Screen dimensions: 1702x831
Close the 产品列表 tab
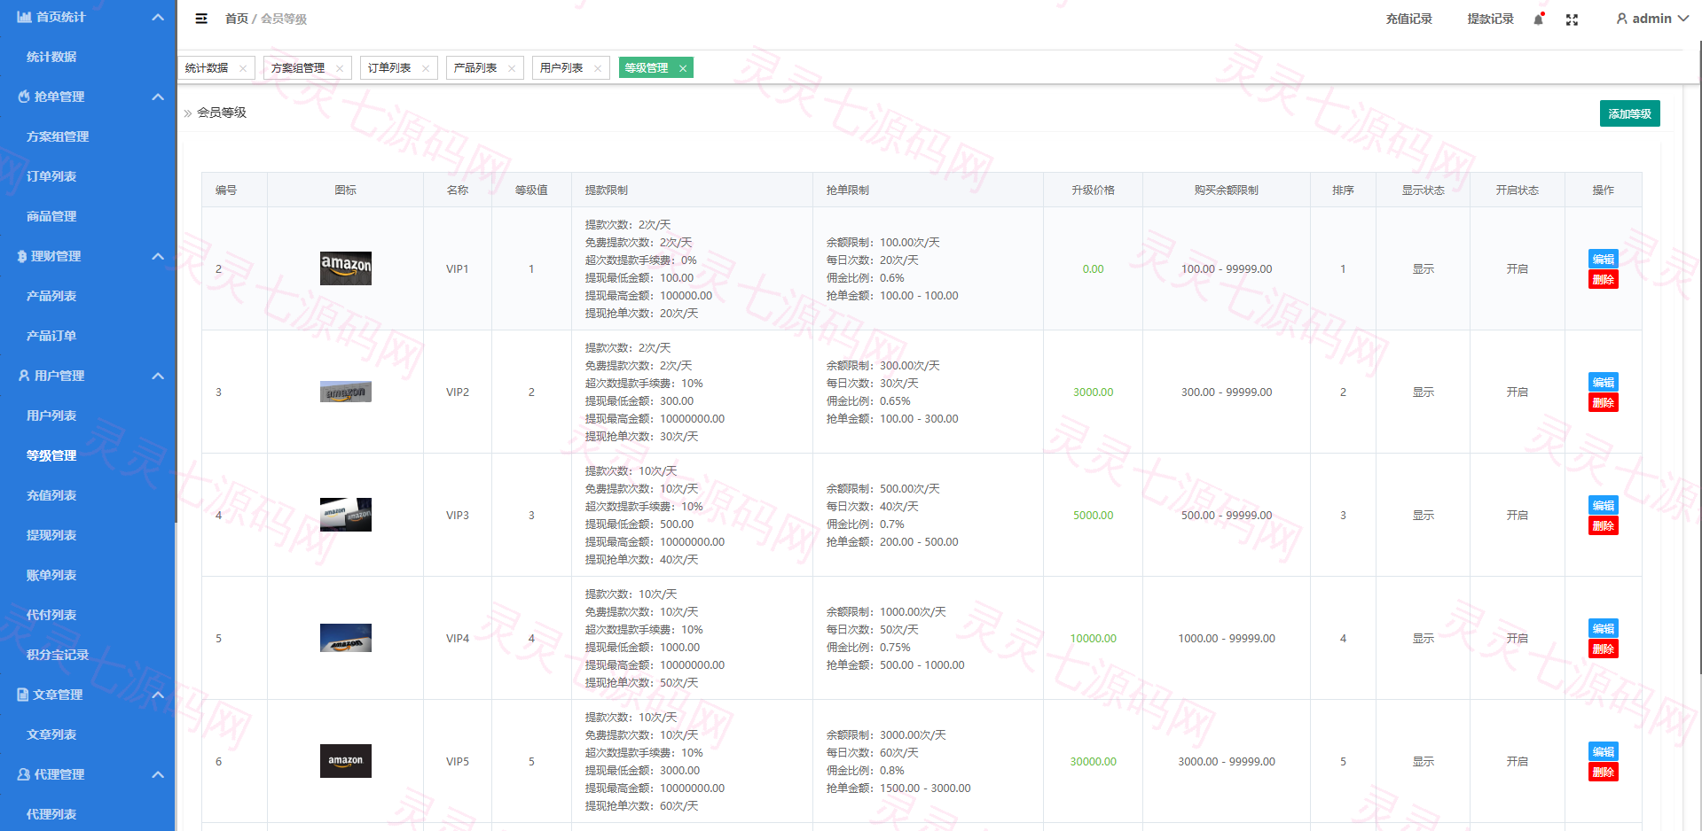coord(512,68)
